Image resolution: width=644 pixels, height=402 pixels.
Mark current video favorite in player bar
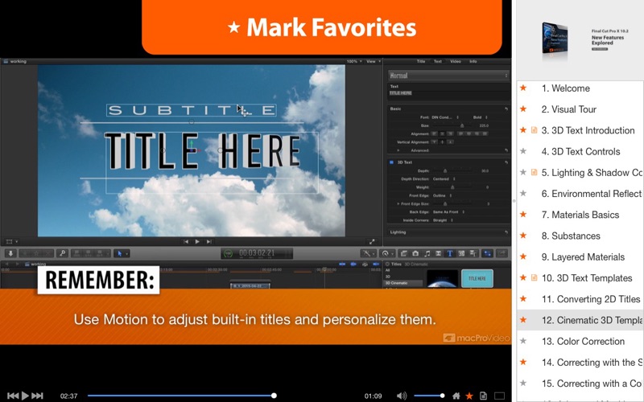point(469,396)
